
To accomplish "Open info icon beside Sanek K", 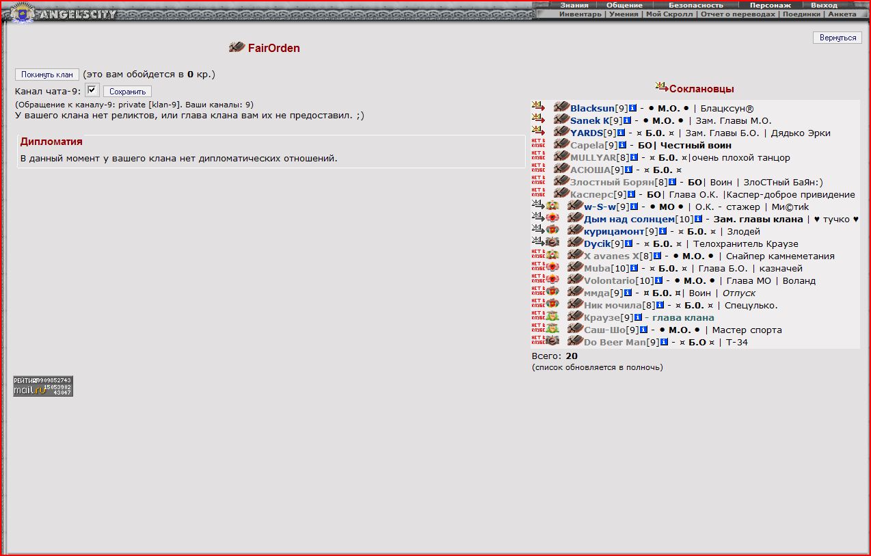I will pos(627,120).
